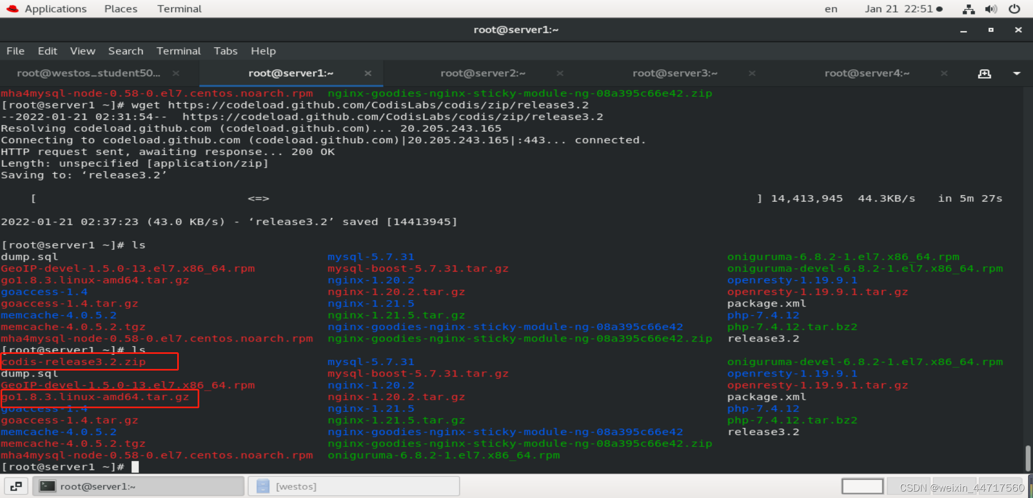Open the Terminal app menu in top bar
Viewport: 1033px width, 498px height.
[179, 9]
